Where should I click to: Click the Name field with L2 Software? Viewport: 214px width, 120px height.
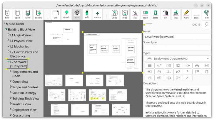point(177,37)
